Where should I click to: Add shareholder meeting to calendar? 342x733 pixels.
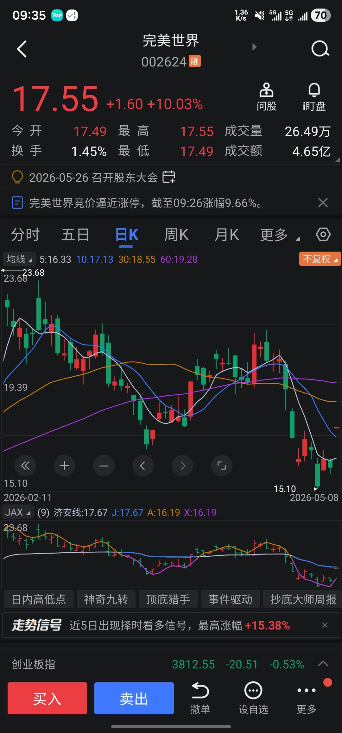coord(169,177)
